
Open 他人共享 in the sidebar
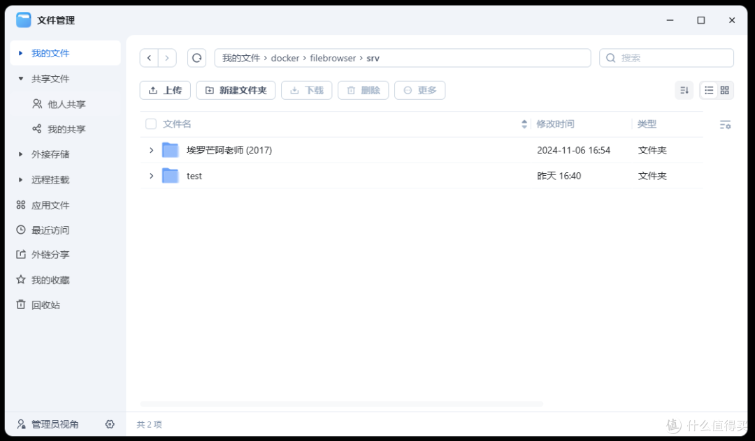point(66,104)
